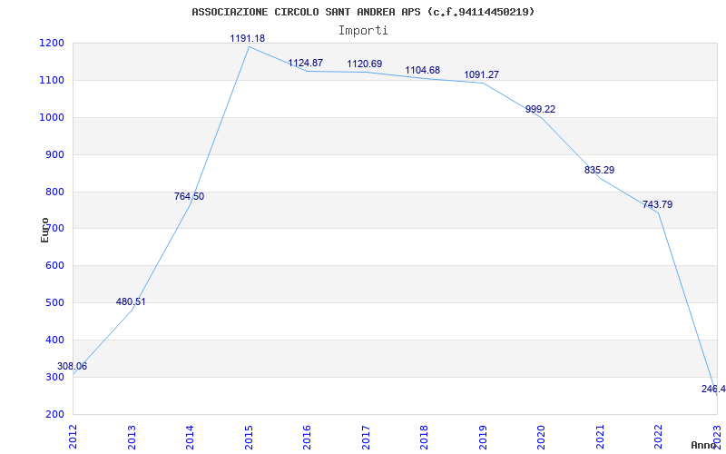This screenshot has width=726, height=454.
Task: Click the 743.79 data label
Action: point(657,205)
